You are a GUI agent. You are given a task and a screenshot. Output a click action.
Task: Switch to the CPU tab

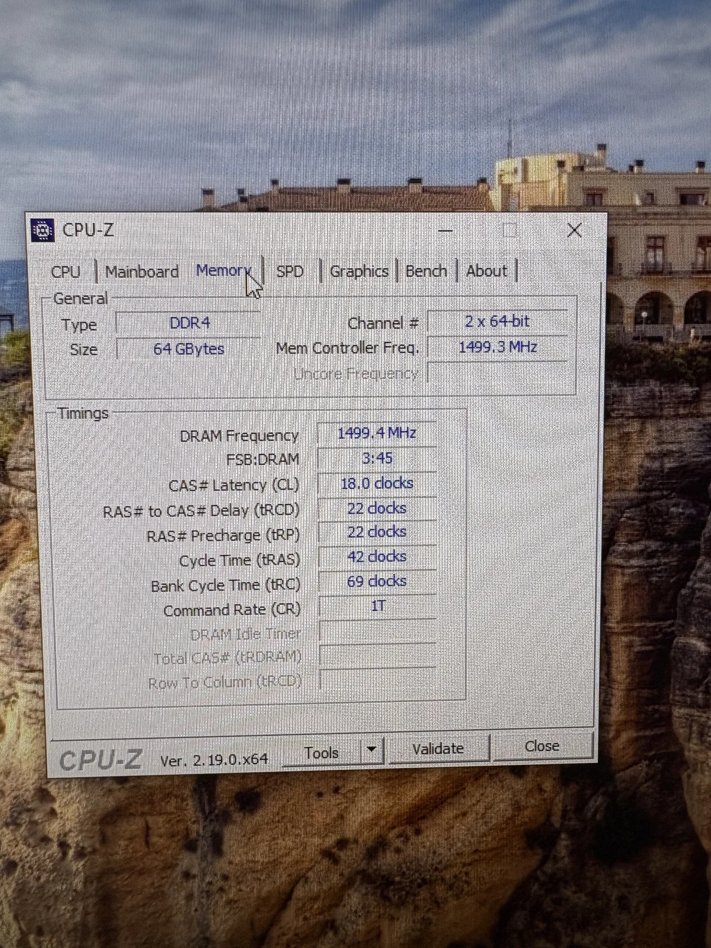(x=66, y=272)
